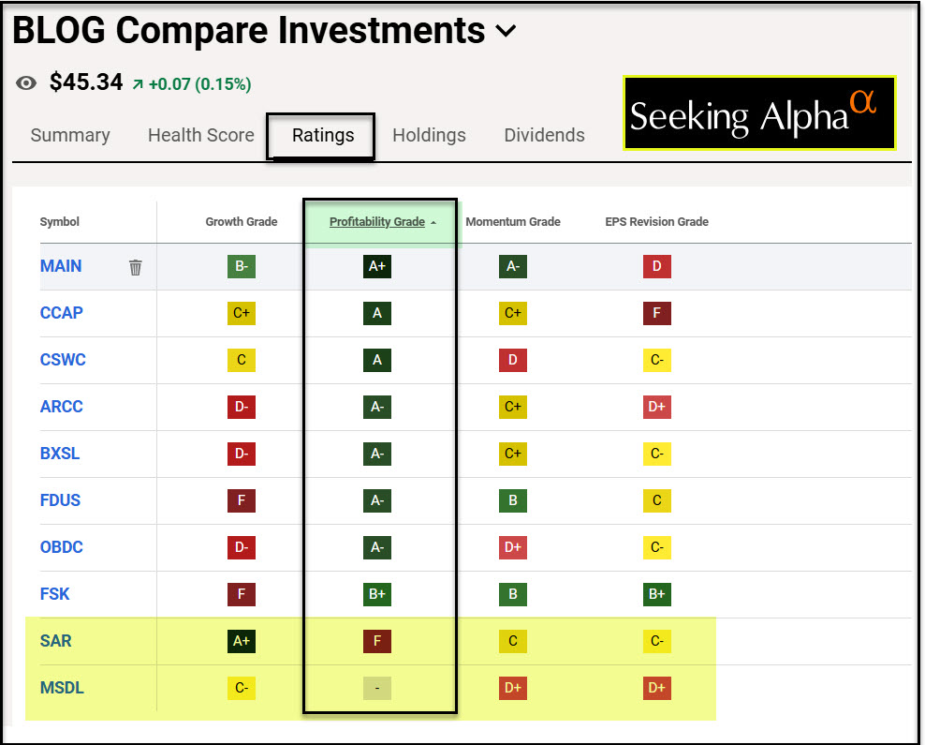Click the F profitability grade for SAR
This screenshot has height=745, width=925.
[x=377, y=641]
